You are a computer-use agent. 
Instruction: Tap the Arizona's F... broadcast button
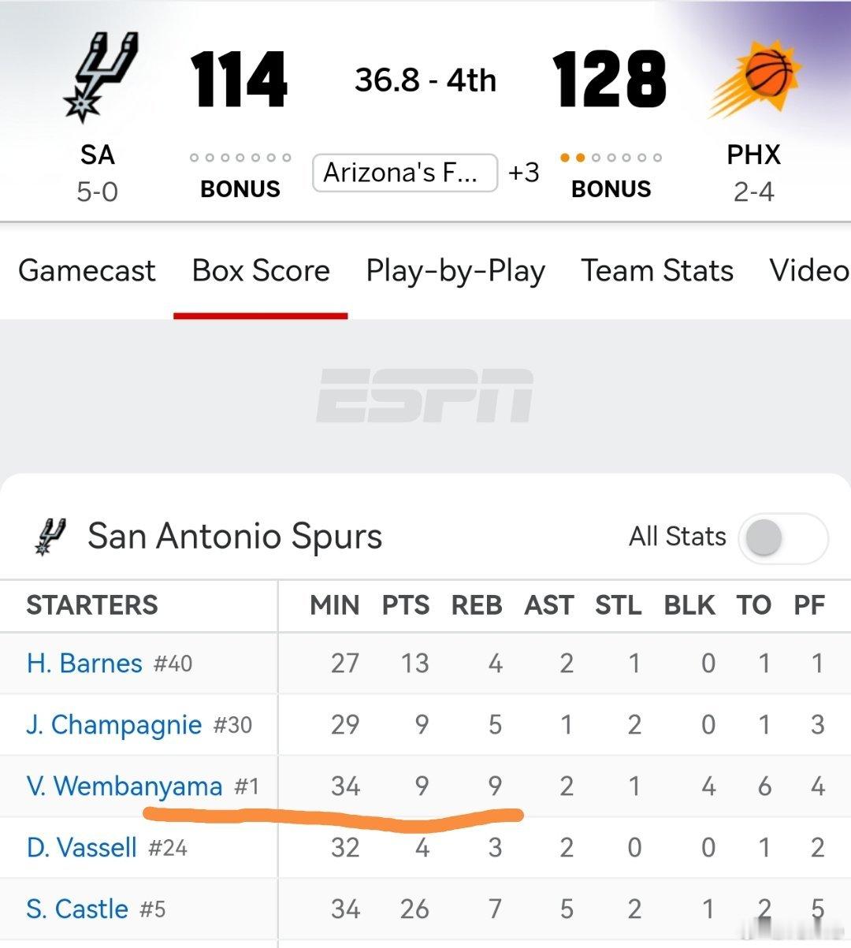click(x=404, y=173)
